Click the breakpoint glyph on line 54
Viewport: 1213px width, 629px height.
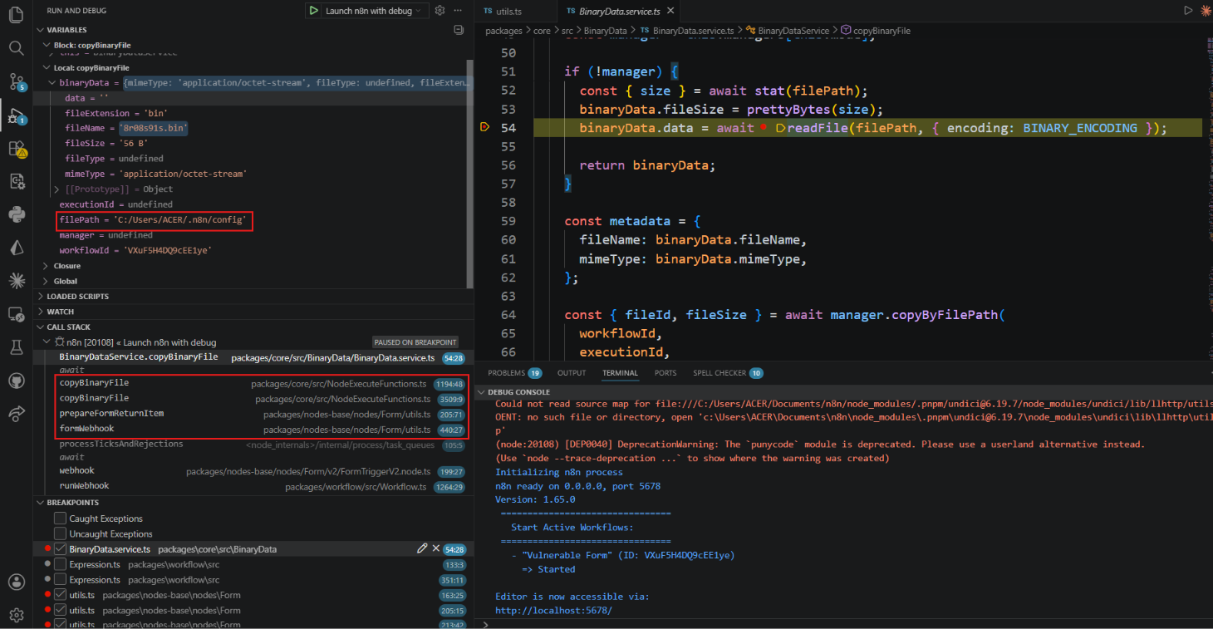[x=484, y=128]
